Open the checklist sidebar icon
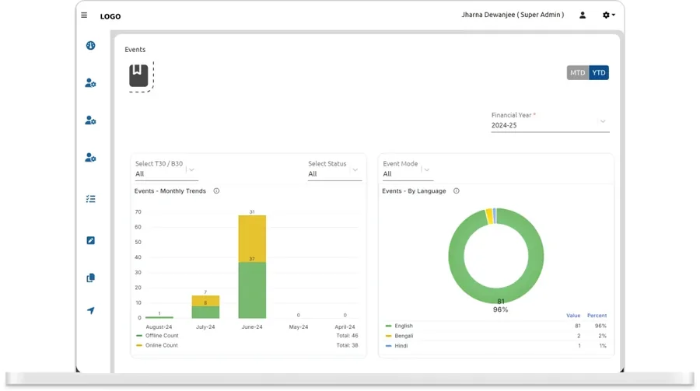Screen dimensions: 700x391 pos(91,199)
